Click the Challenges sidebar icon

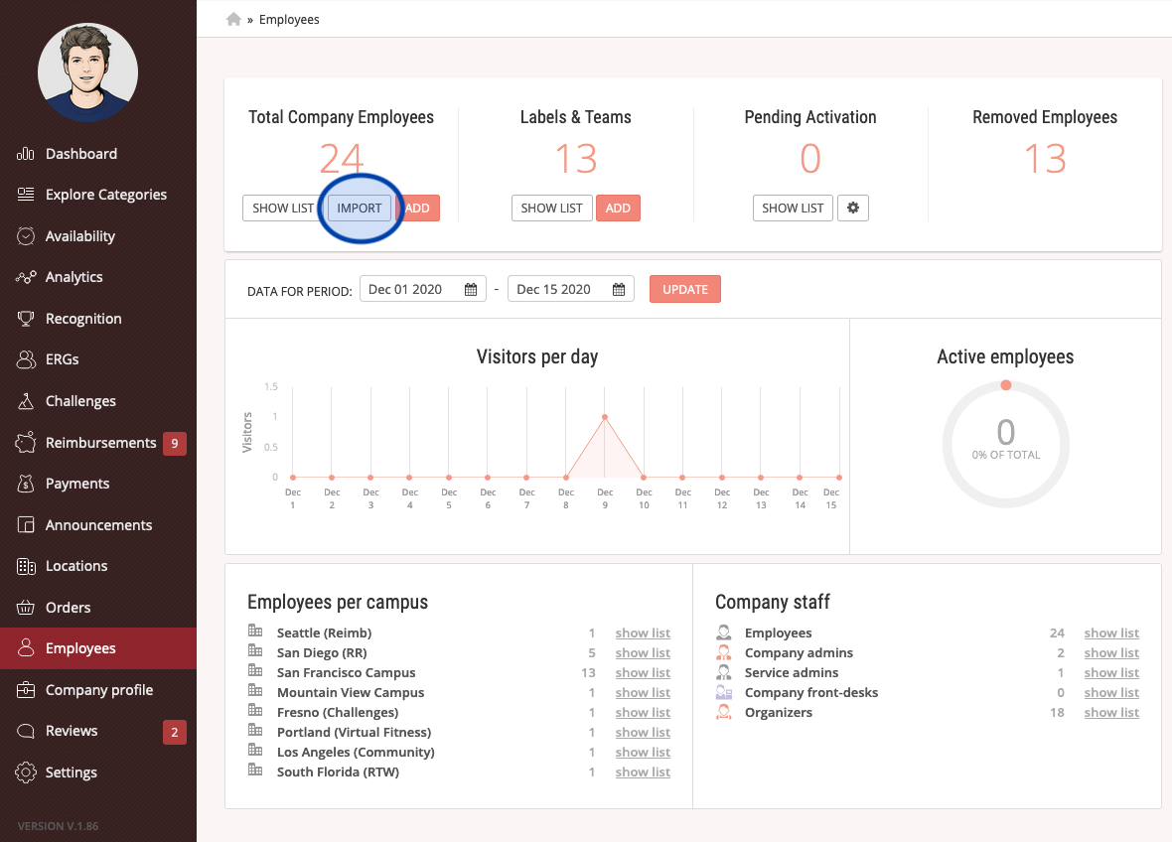pos(26,401)
